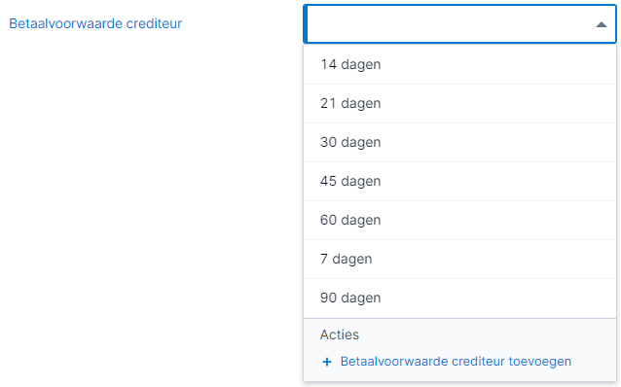Pick the last option above the Acties section

click(459, 298)
